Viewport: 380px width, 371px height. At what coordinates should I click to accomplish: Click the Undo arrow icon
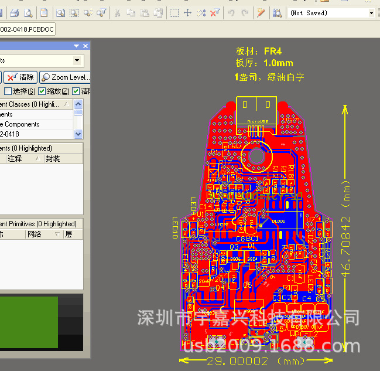click(231, 12)
